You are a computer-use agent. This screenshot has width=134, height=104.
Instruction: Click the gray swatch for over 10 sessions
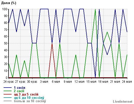pyautogui.click(x=7, y=101)
